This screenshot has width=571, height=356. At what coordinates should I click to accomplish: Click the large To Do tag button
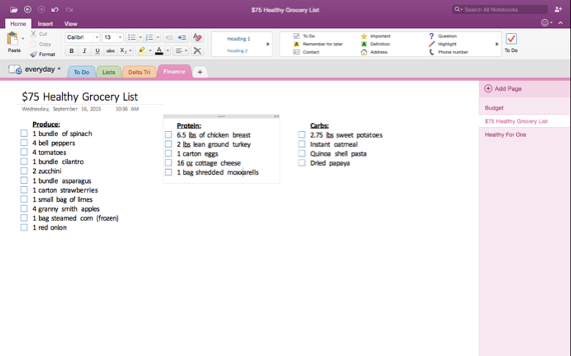[511, 41]
